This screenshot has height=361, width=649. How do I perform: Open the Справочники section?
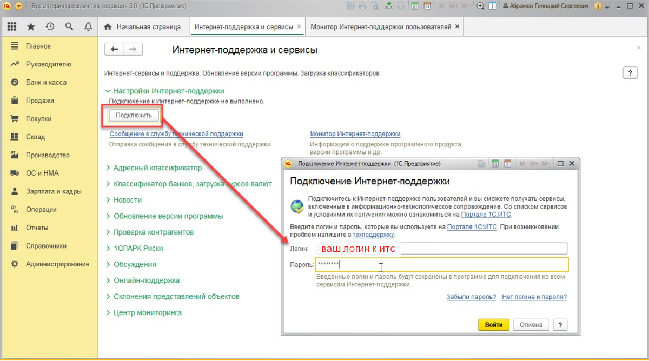pyautogui.click(x=50, y=246)
